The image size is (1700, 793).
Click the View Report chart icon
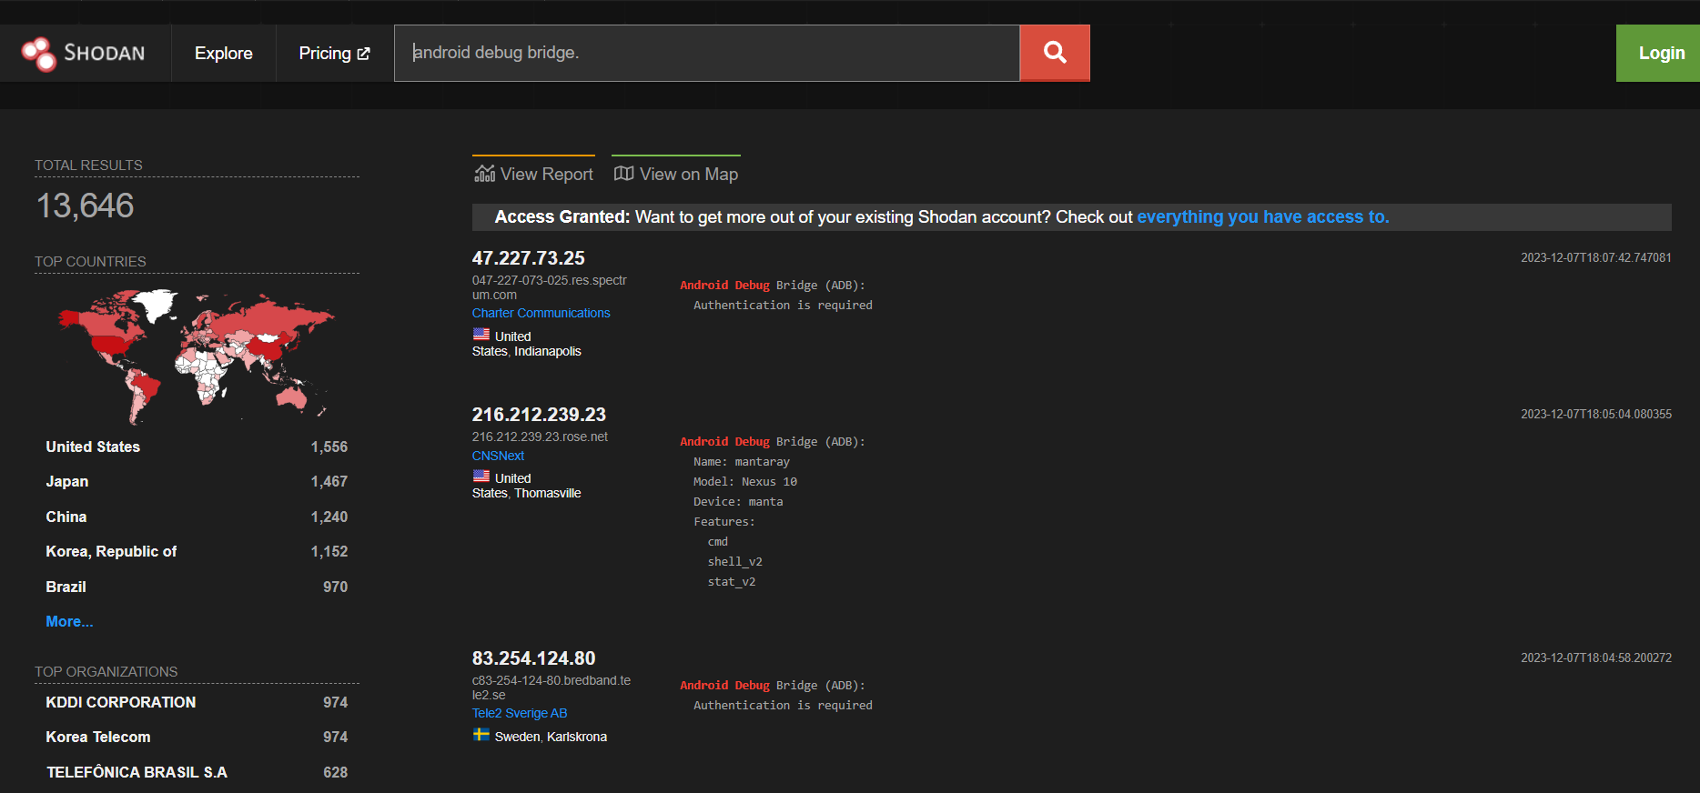coord(484,174)
